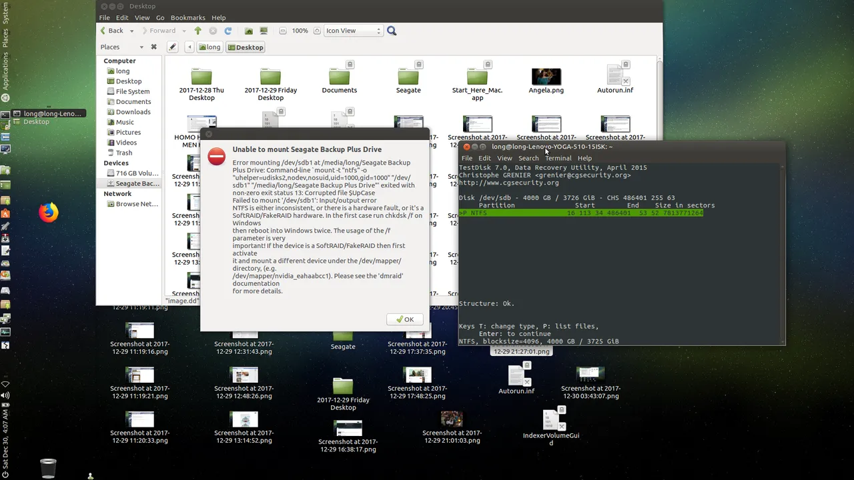Image resolution: width=854 pixels, height=480 pixels.
Task: Close the Places sidebar with the X
Action: [x=153, y=47]
